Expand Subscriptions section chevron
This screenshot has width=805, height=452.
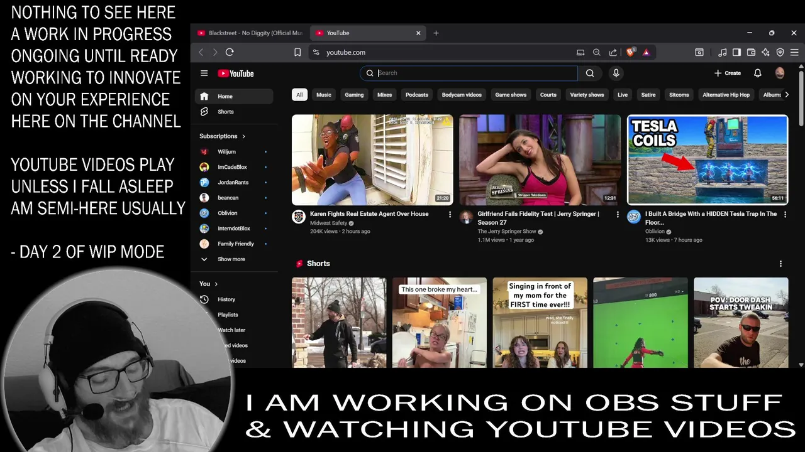tap(244, 136)
